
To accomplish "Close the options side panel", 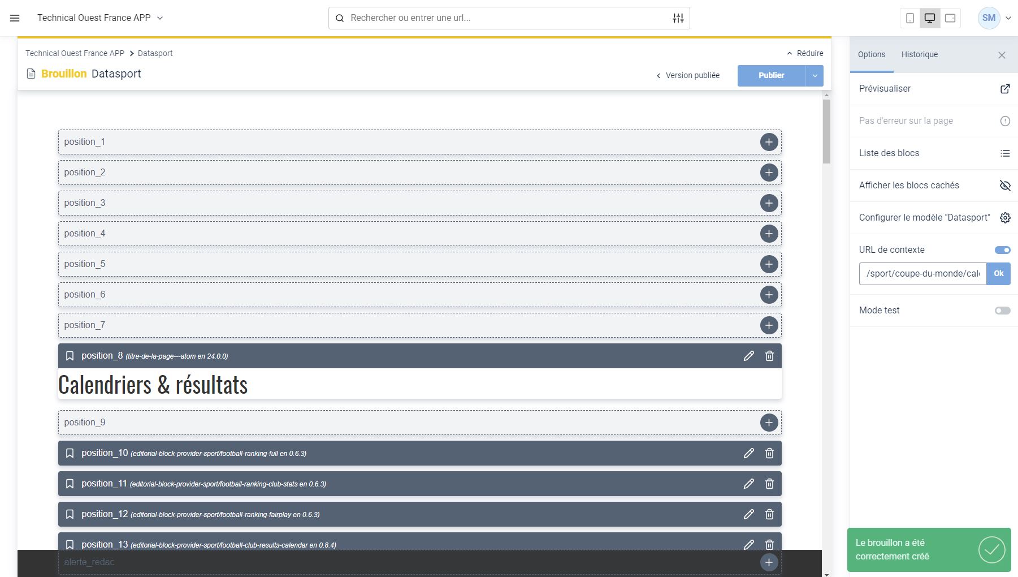I will click(1002, 55).
